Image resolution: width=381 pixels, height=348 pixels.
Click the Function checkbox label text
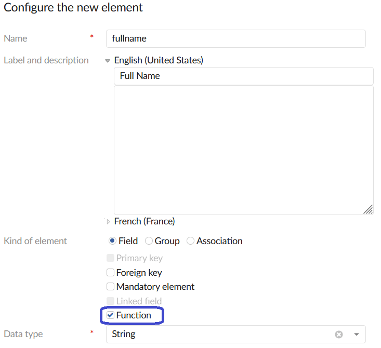point(134,315)
